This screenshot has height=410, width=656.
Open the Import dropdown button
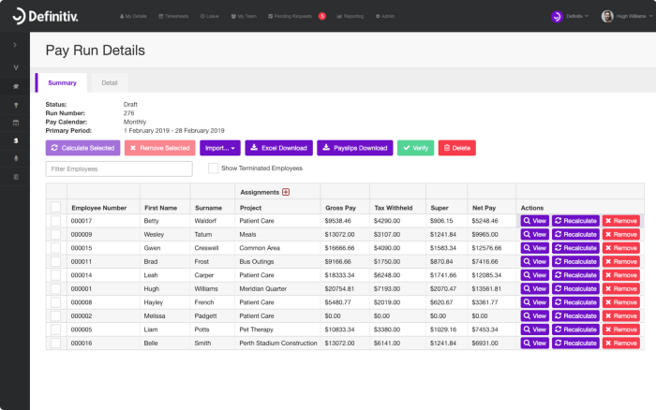coord(220,148)
